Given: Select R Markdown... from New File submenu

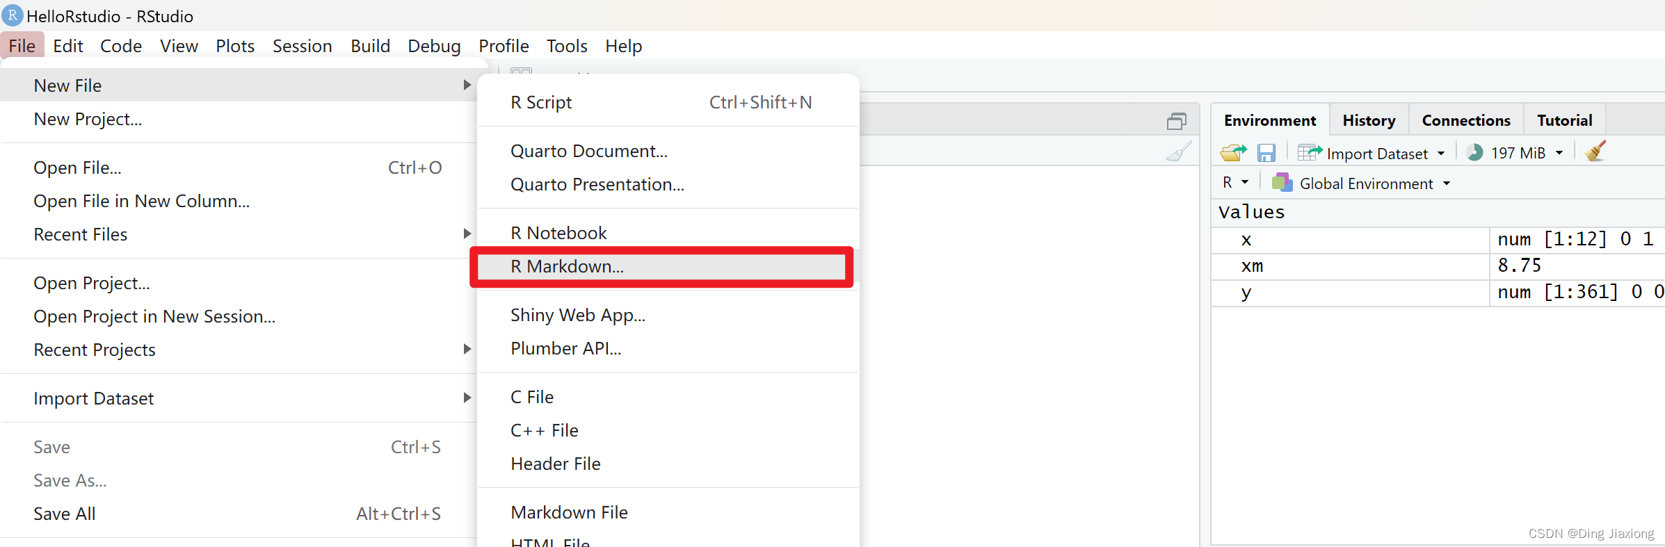Looking at the screenshot, I should click(668, 266).
